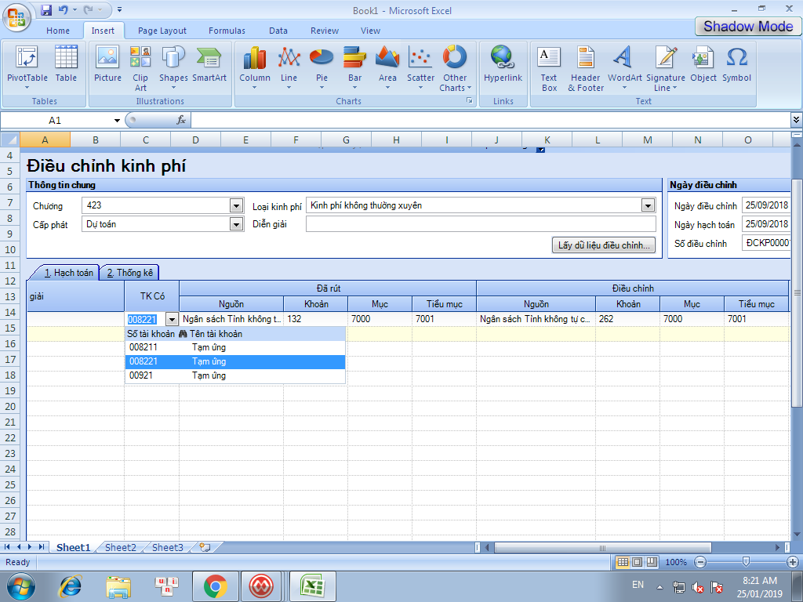Select the Normal view button in status bar

click(623, 562)
